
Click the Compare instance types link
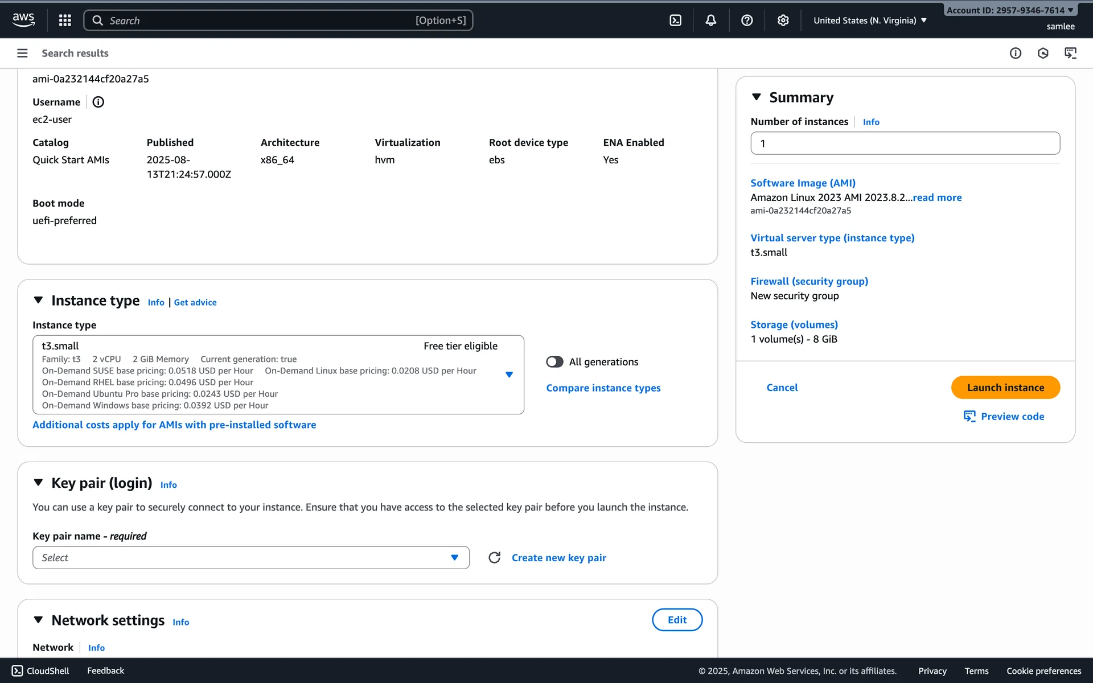[603, 388]
